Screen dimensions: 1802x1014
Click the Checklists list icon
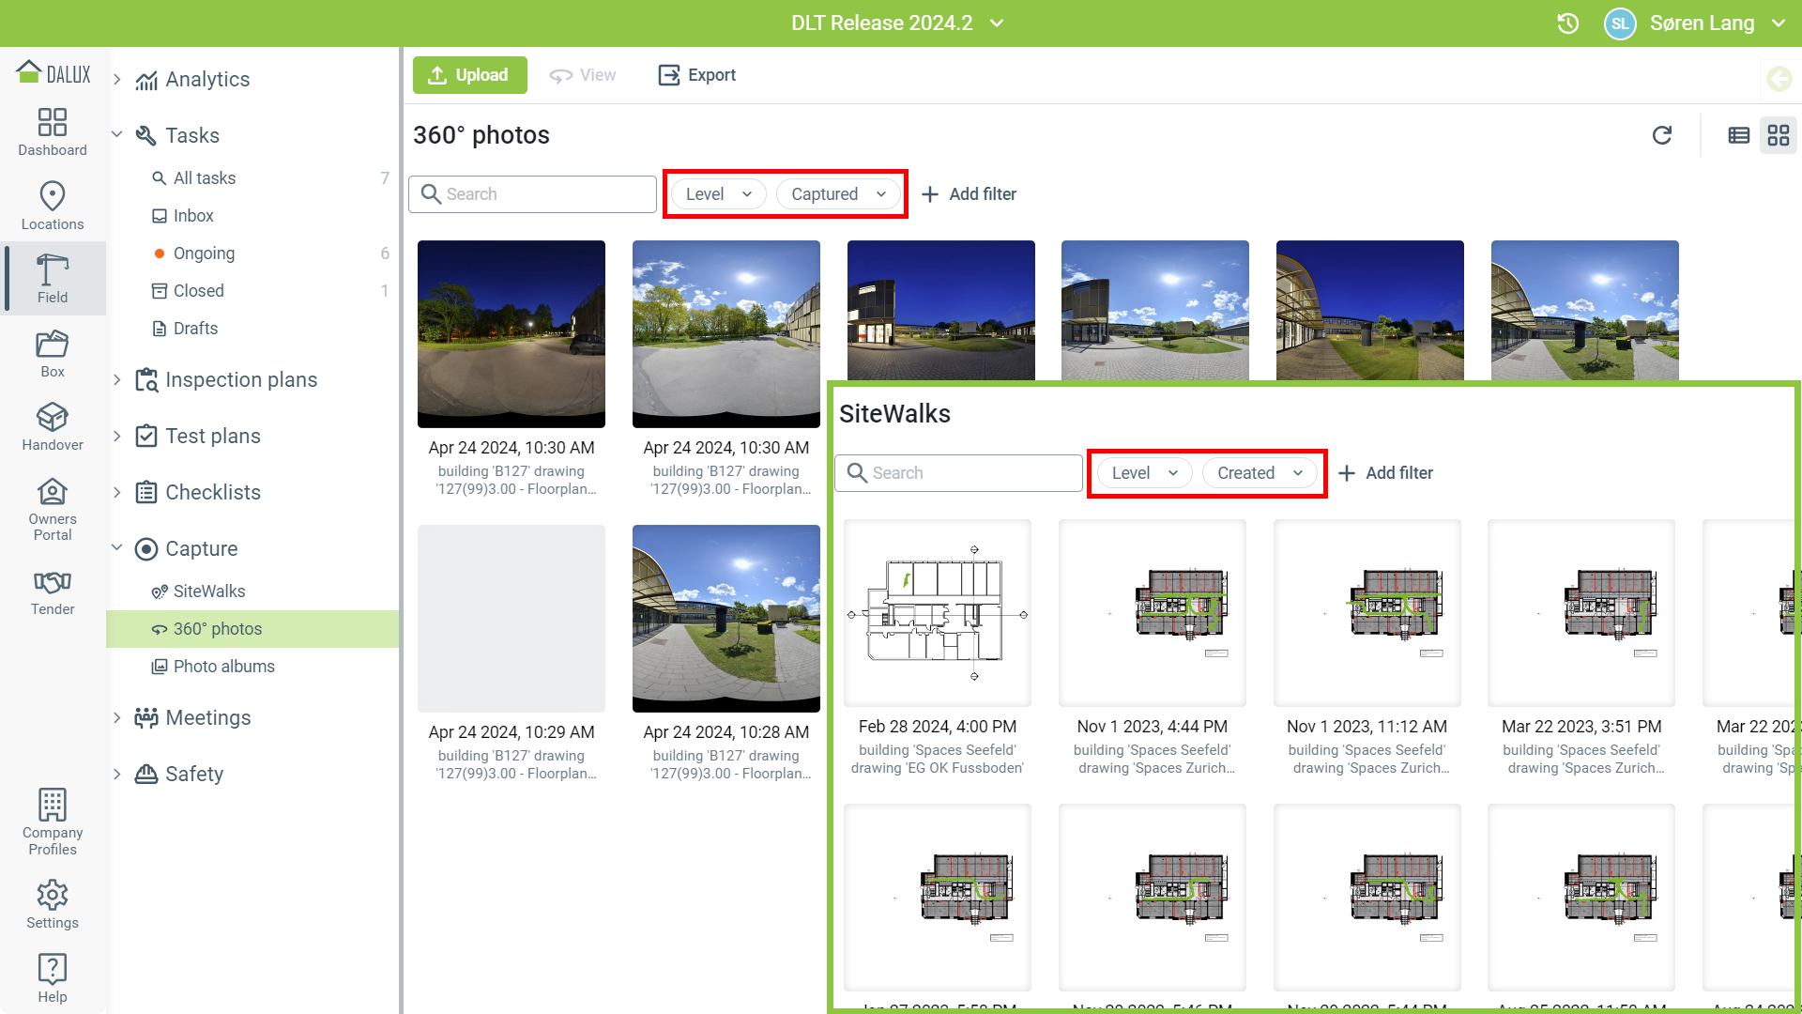[x=145, y=492]
